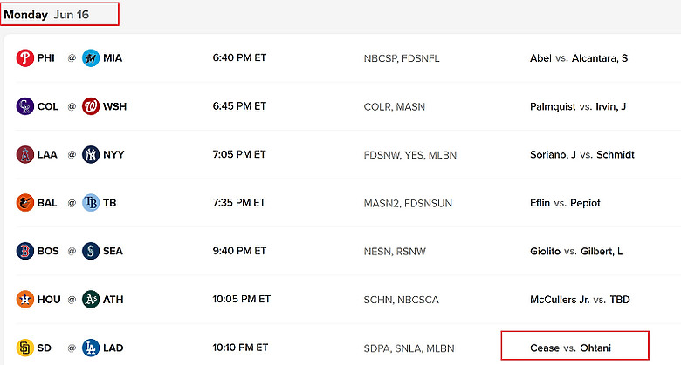This screenshot has height=365, width=681.
Task: Click the Mariners team logo
Action: [x=91, y=251]
